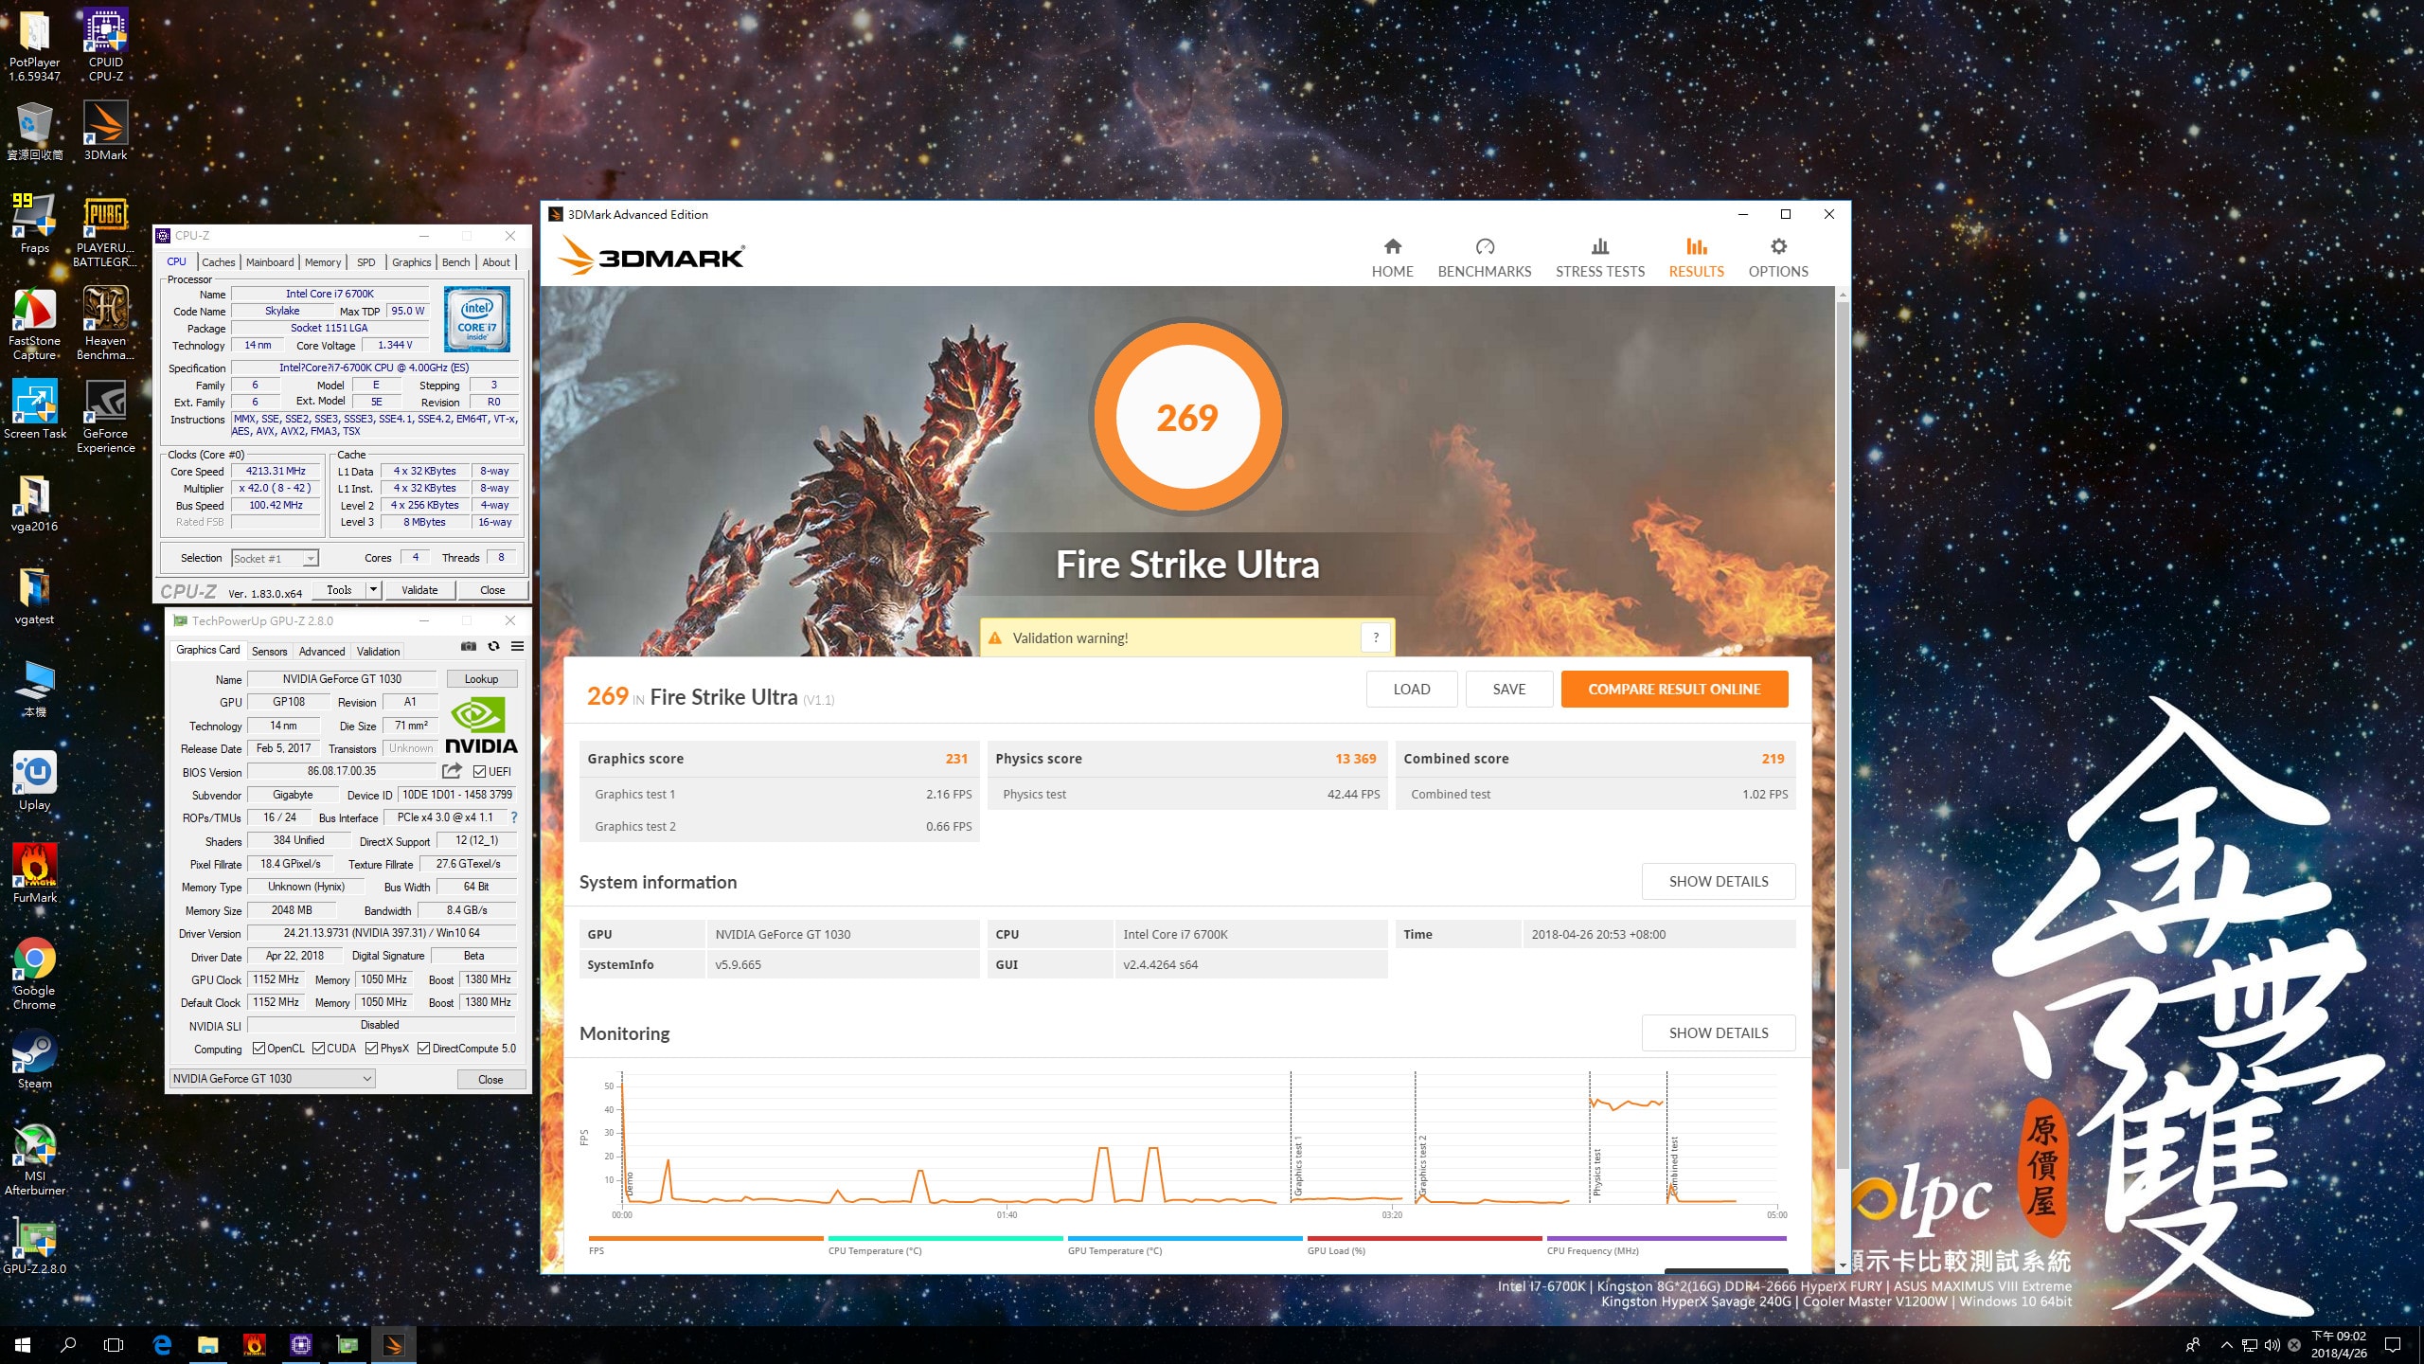Open the CPU-Z Socket #1 selection dropdown

coord(275,559)
